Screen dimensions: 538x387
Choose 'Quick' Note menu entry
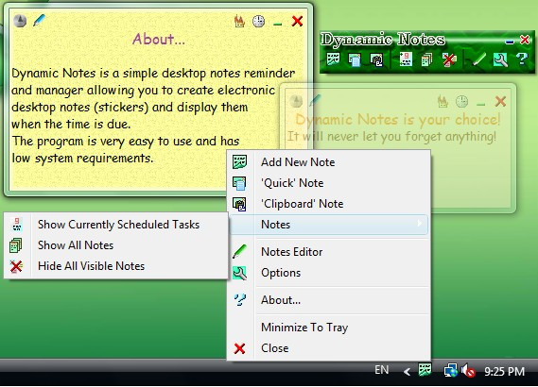(329, 183)
